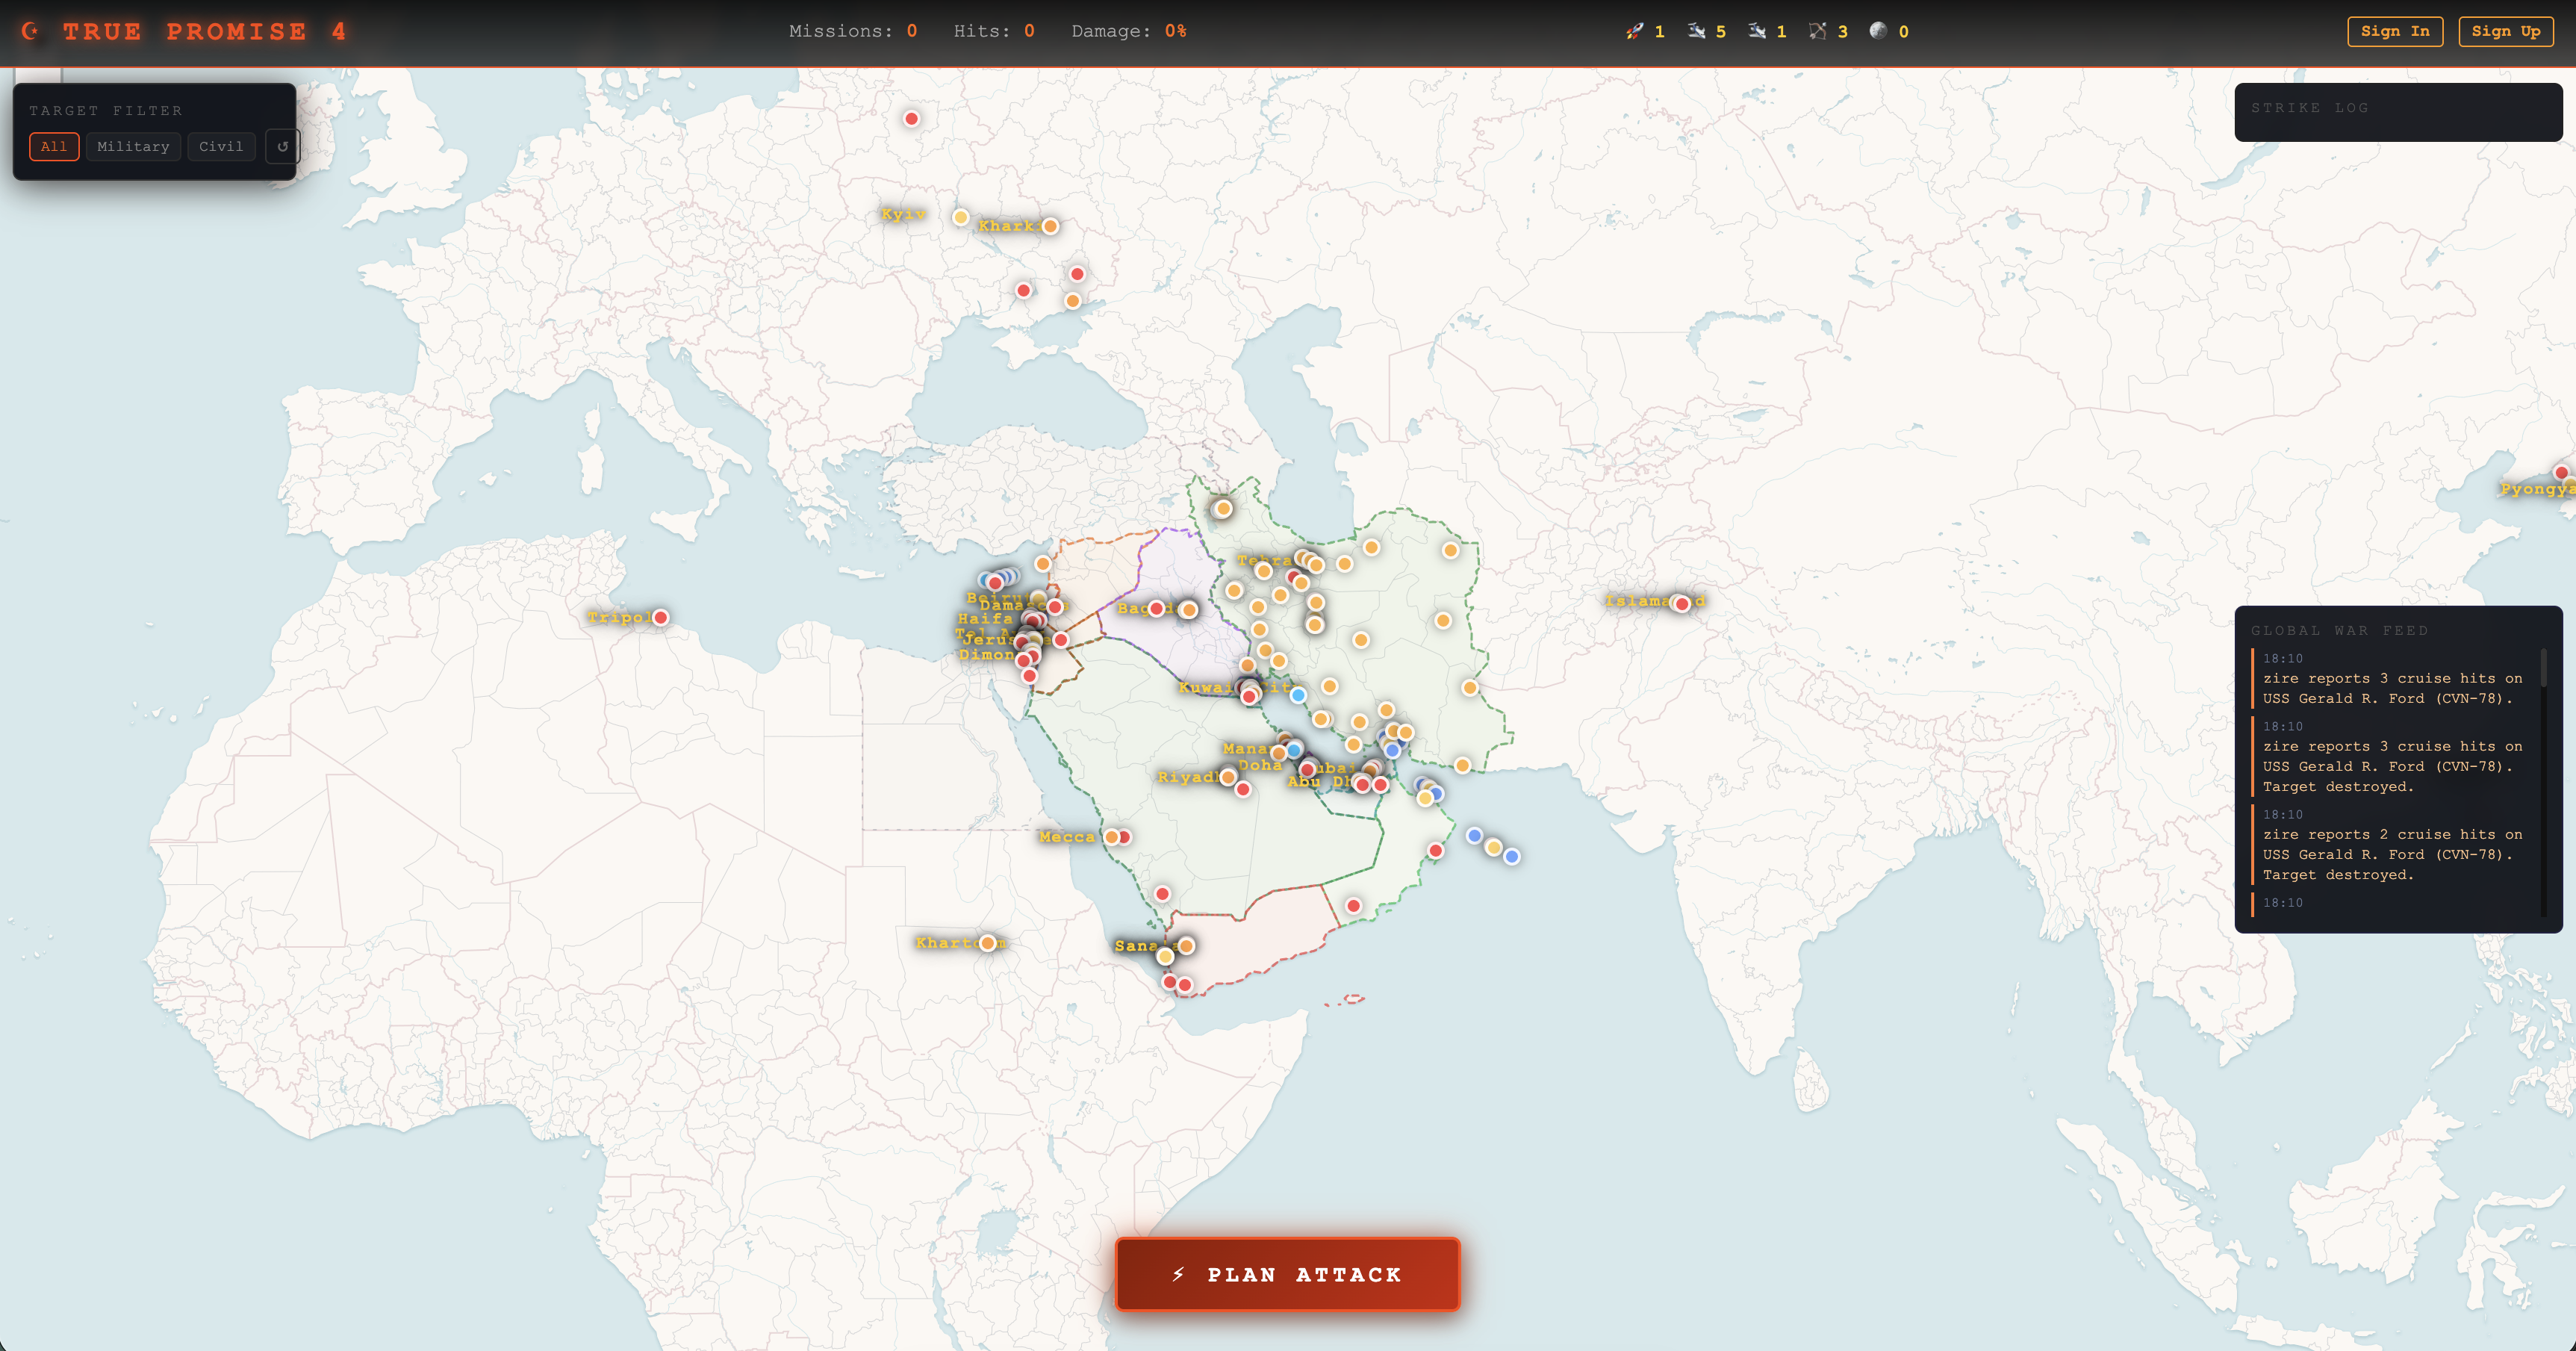Click the plane icon showing count 5
The height and width of the screenshot is (1351, 2576).
[x=1696, y=31]
